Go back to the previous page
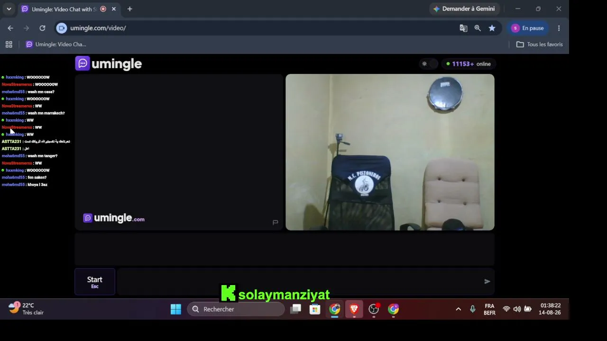Viewport: 607px width, 341px height. pos(10,28)
